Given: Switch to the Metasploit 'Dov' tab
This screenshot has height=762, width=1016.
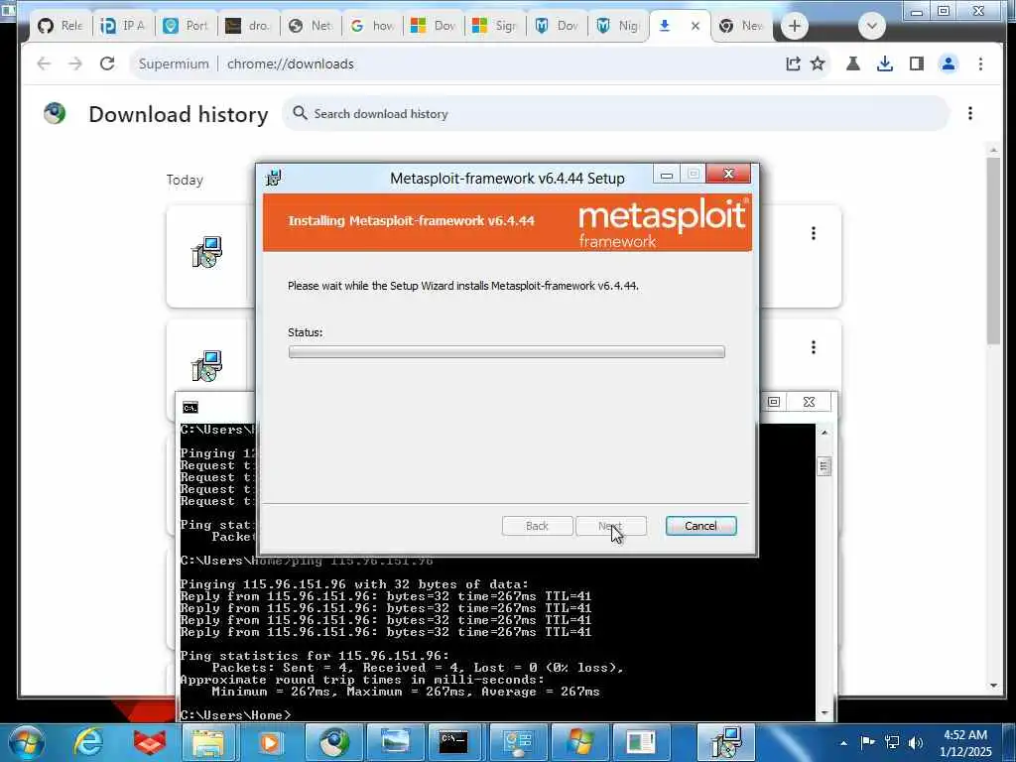Looking at the screenshot, I should point(557,26).
